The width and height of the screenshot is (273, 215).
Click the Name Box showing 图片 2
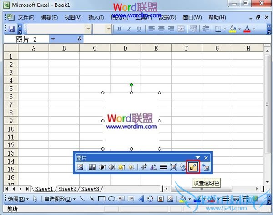pos(26,39)
